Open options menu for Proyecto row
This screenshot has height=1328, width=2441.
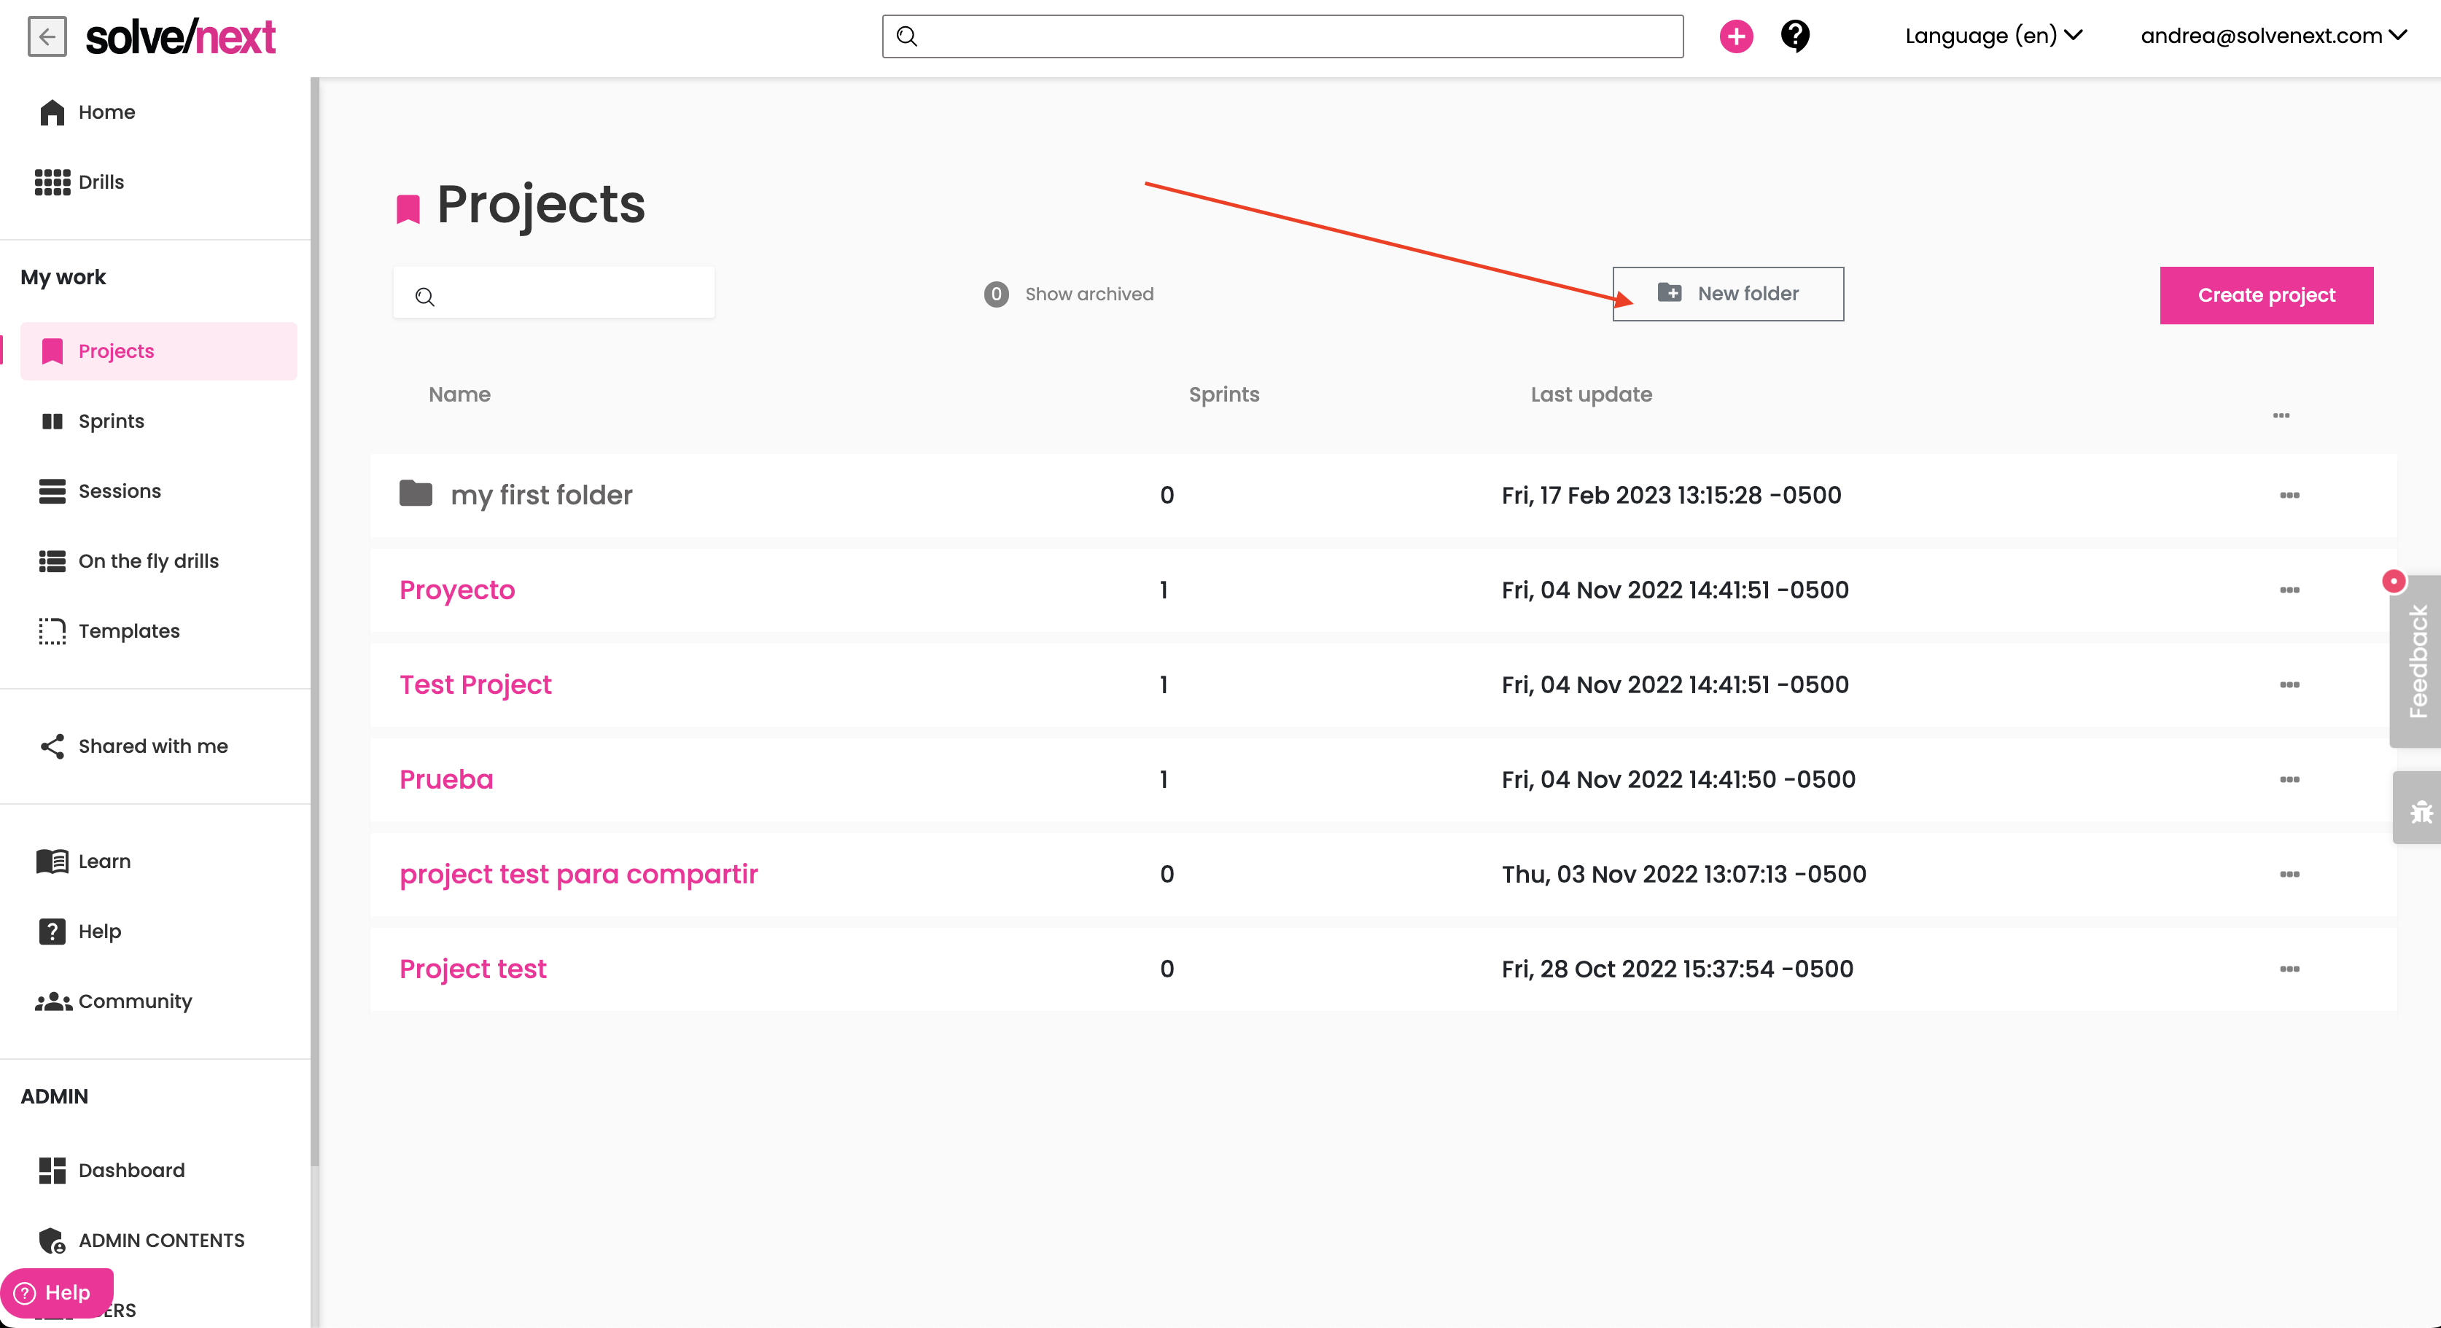2289,590
